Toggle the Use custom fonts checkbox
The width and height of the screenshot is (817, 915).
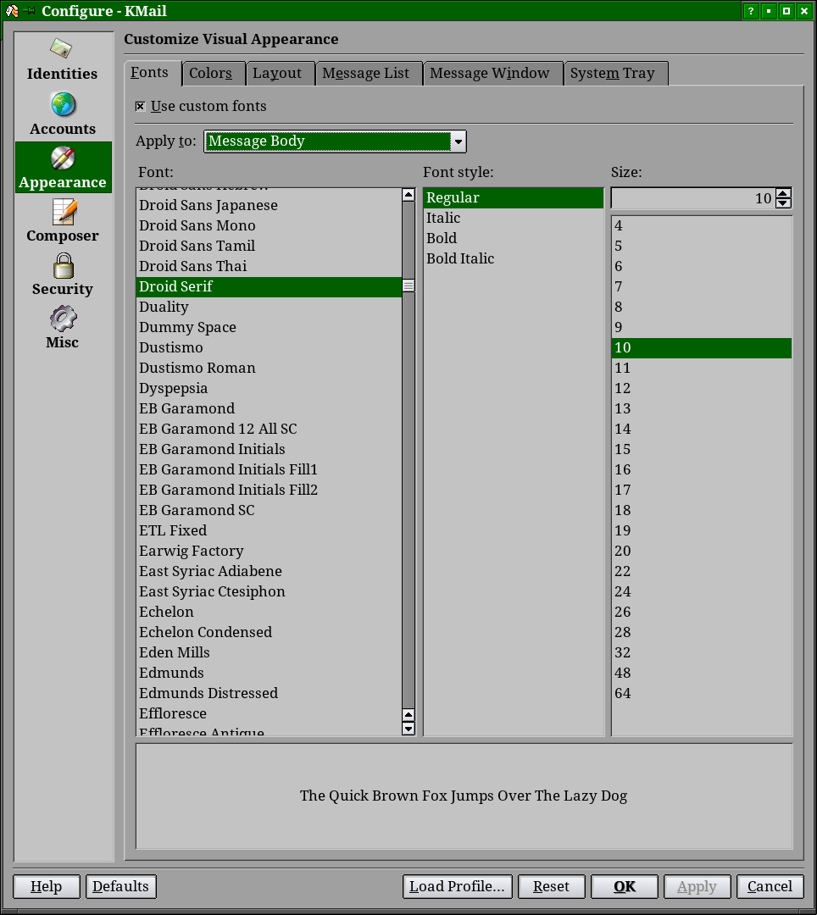(140, 106)
